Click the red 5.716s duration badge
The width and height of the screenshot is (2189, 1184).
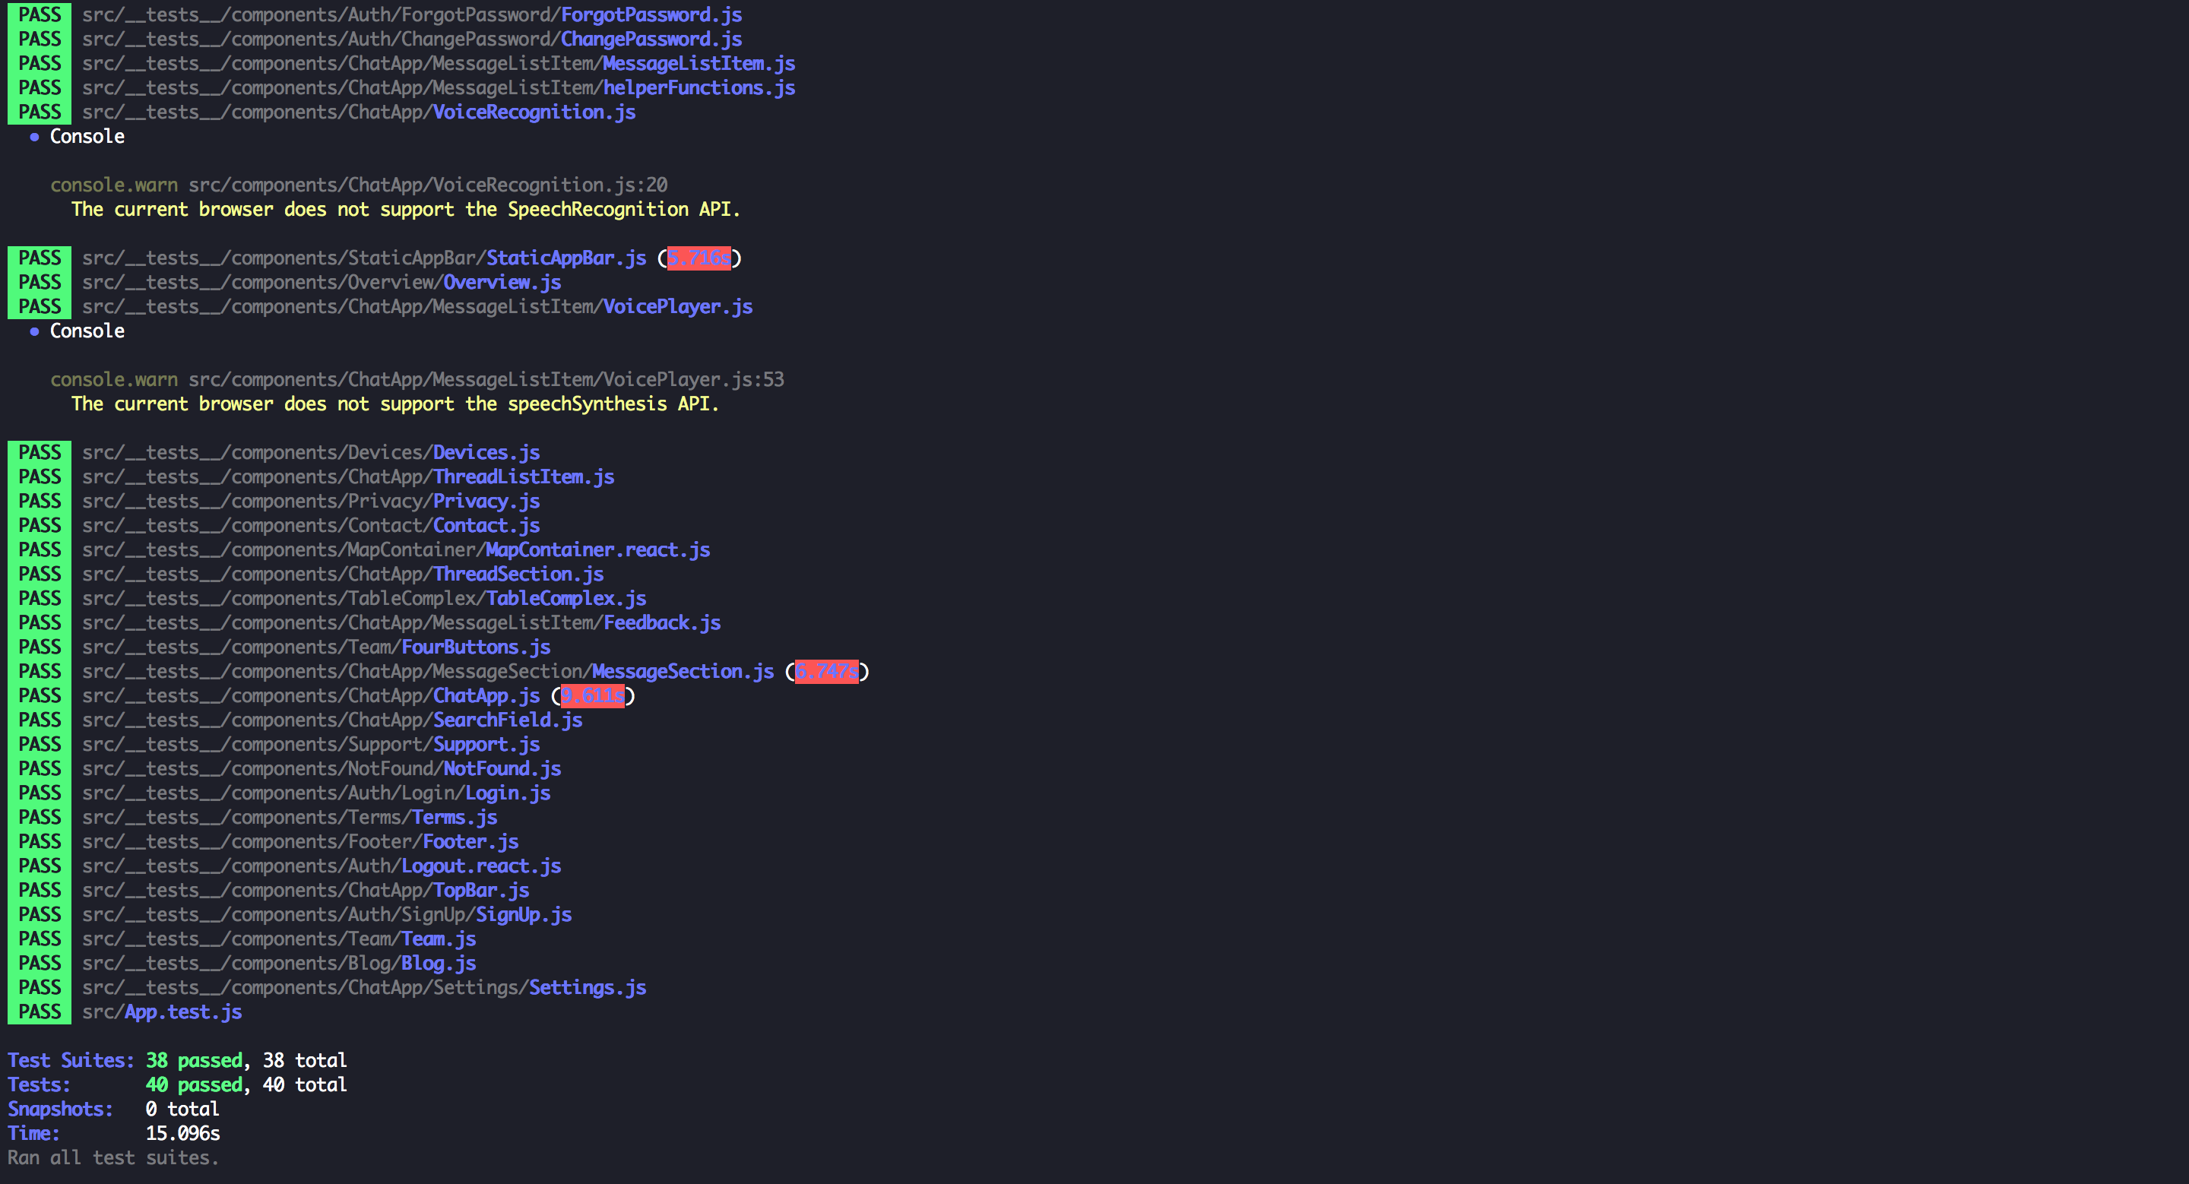tap(699, 258)
